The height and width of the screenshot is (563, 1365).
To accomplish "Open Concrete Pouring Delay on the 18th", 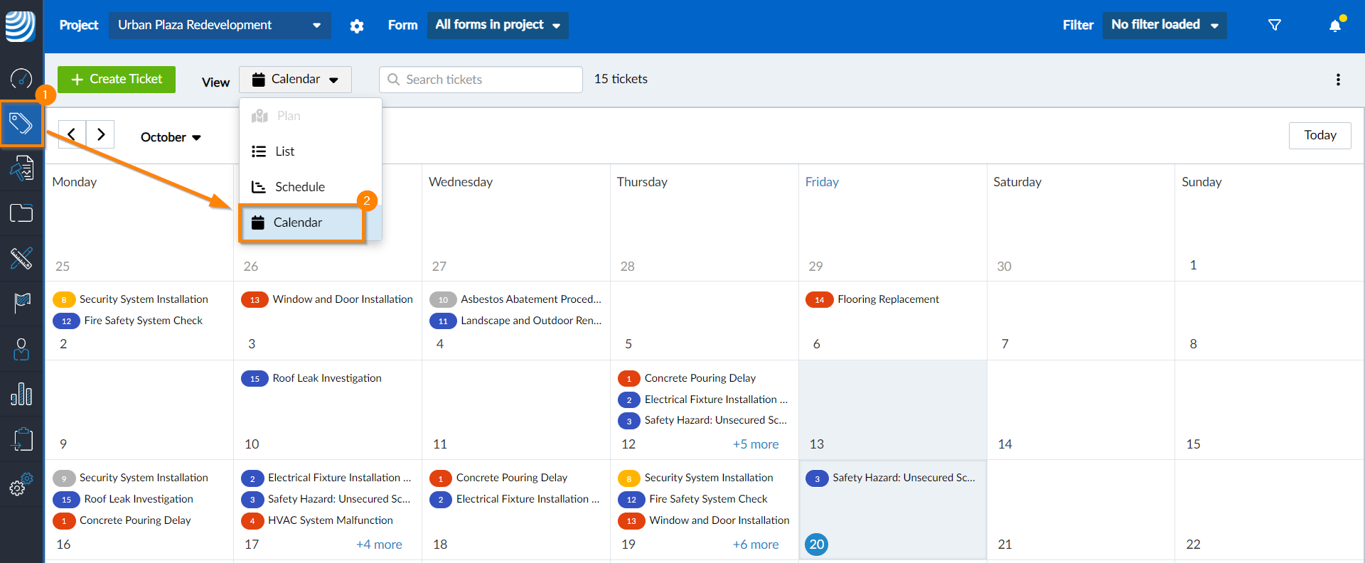I will point(511,478).
